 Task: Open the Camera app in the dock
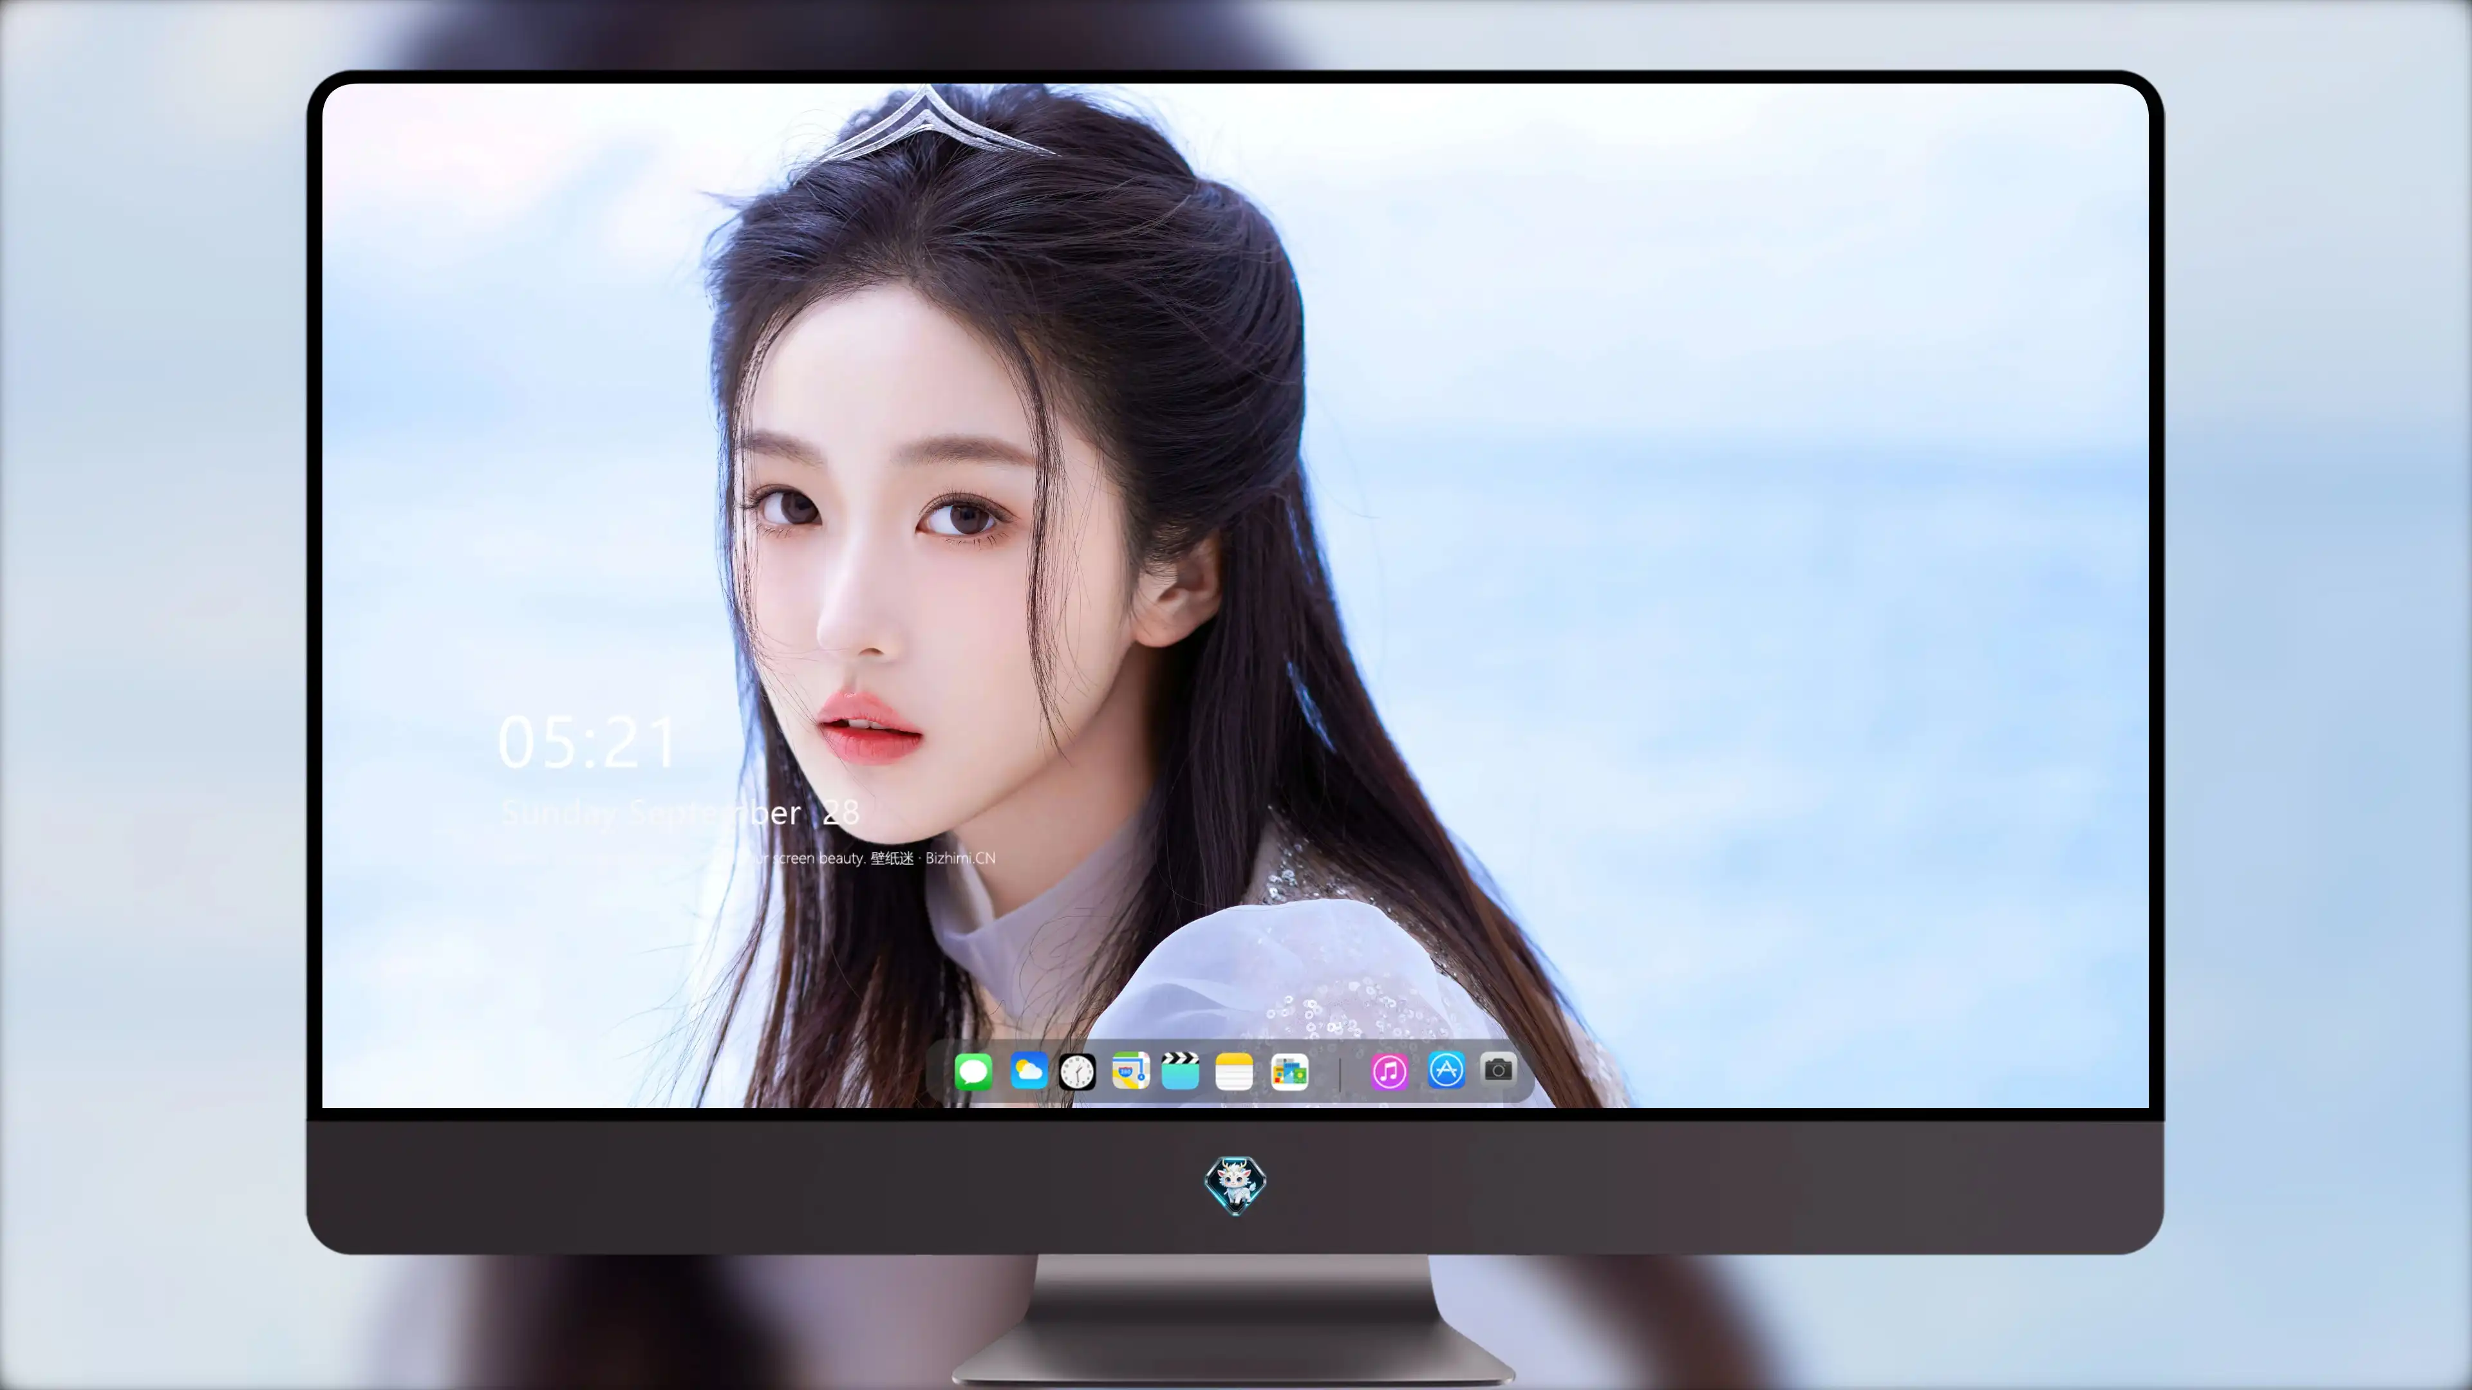click(x=1498, y=1069)
